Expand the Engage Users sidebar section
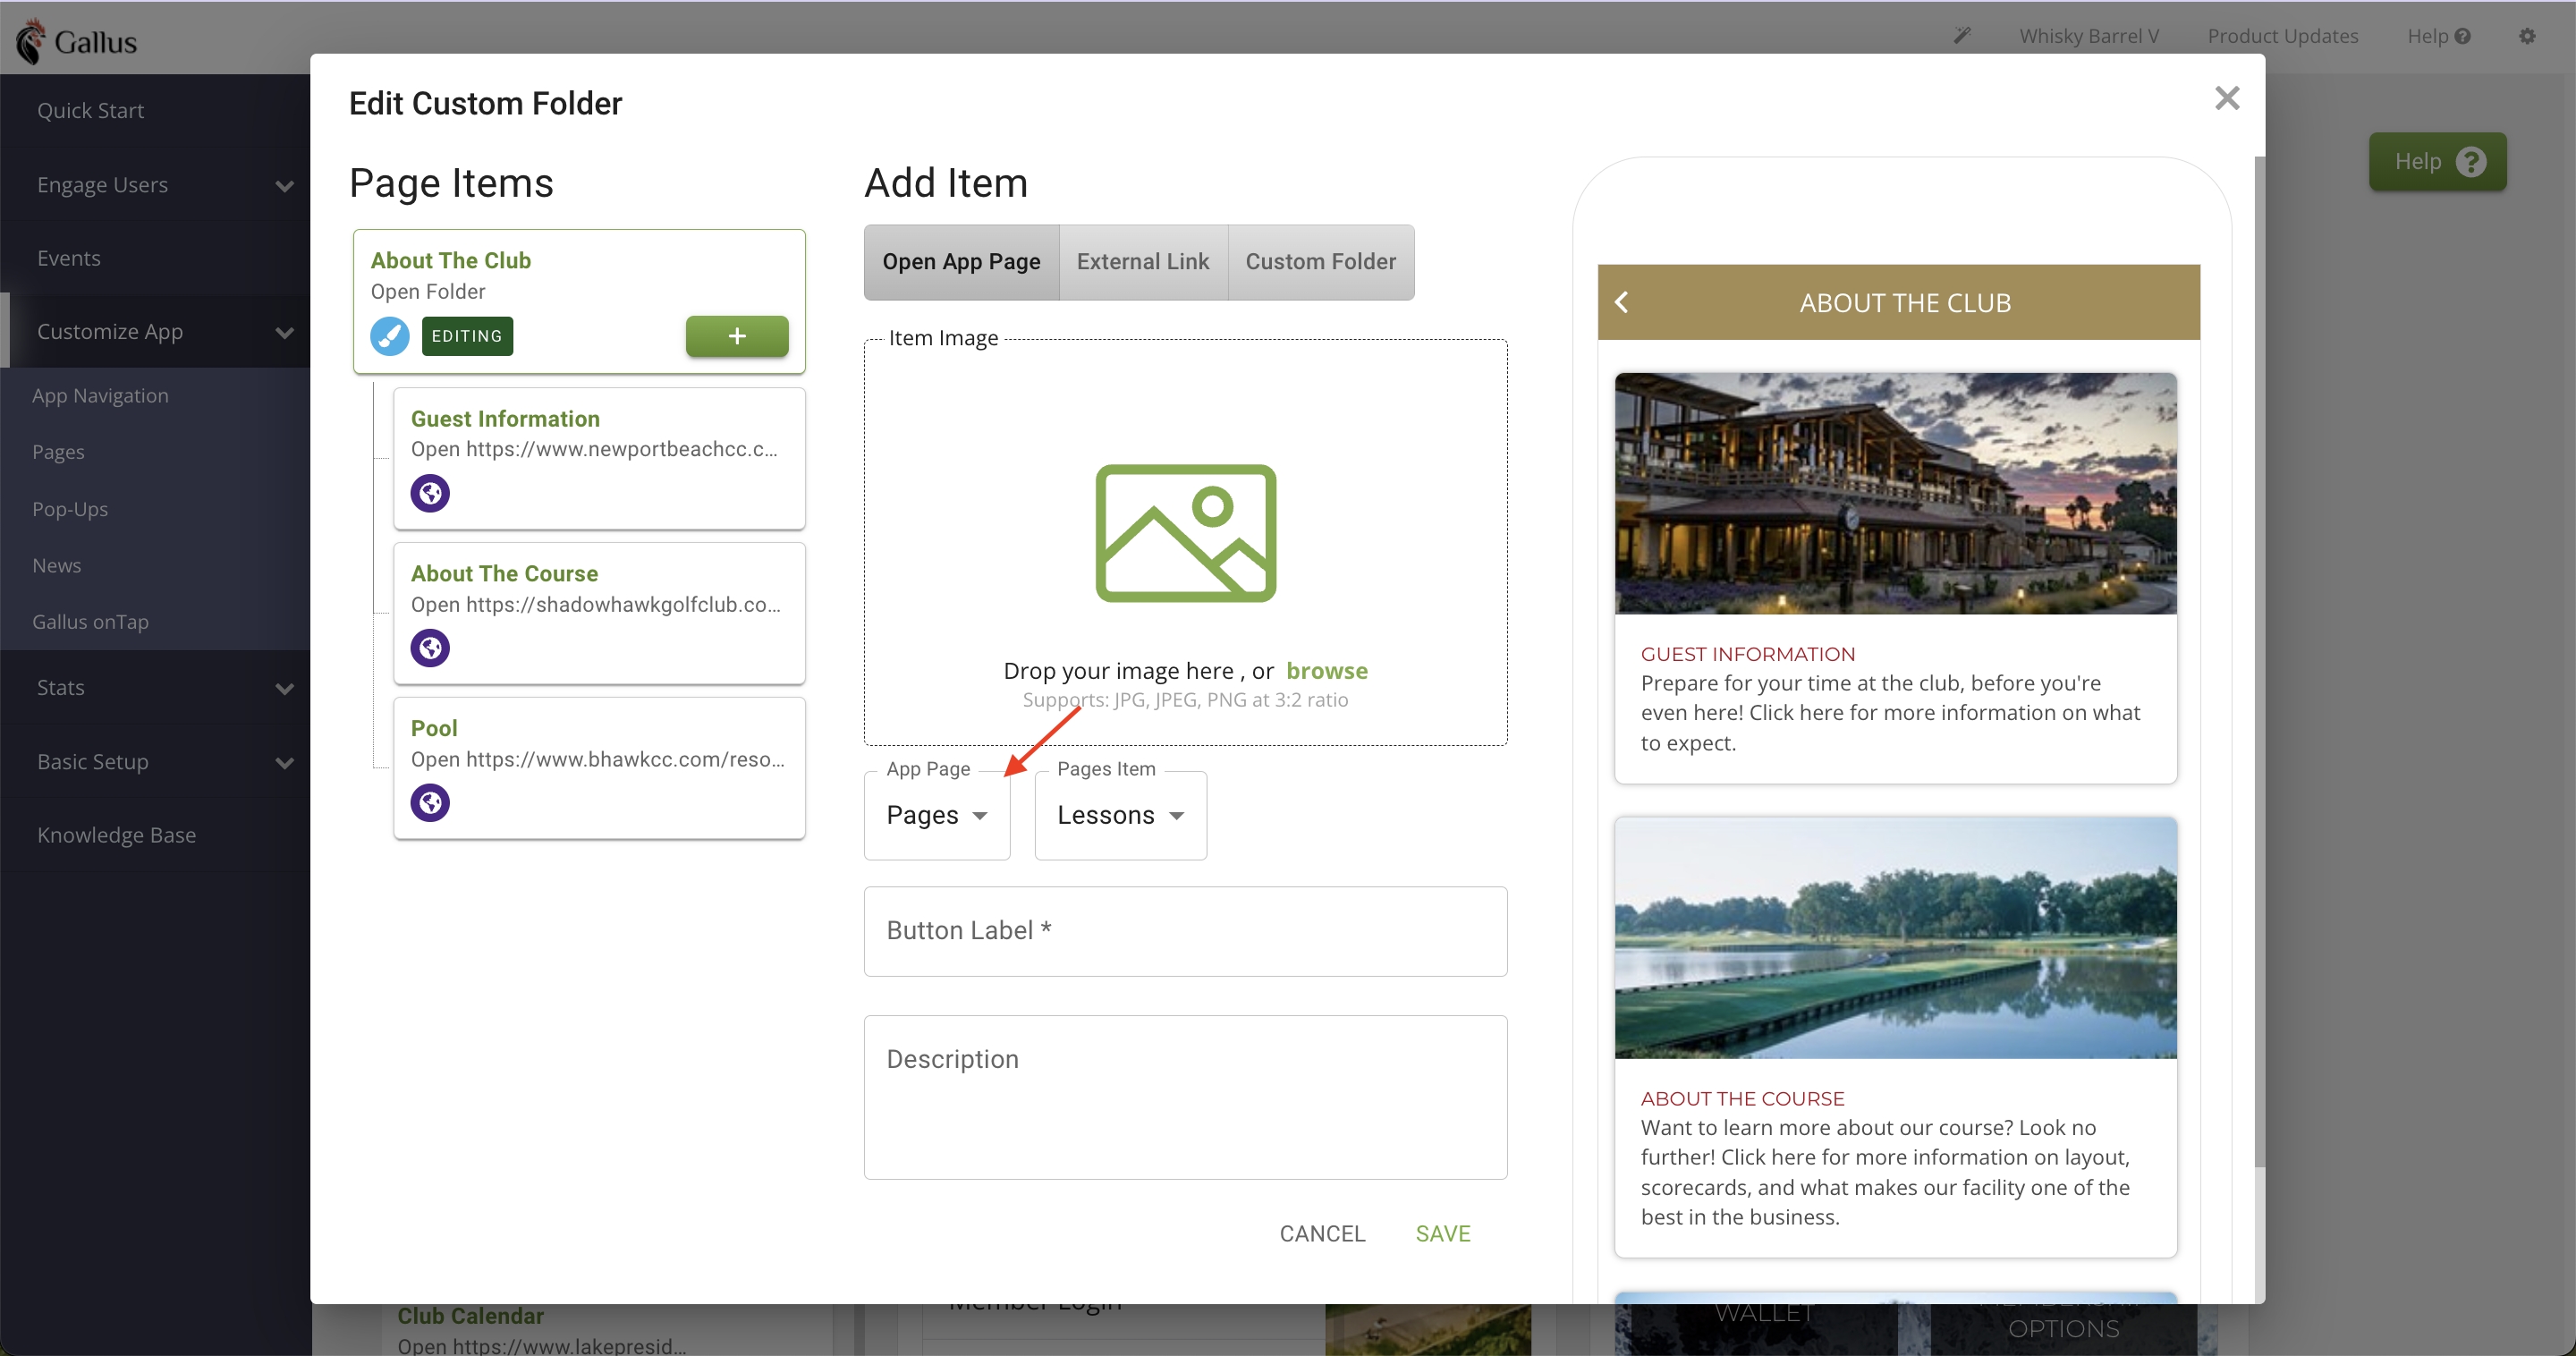 (x=155, y=185)
